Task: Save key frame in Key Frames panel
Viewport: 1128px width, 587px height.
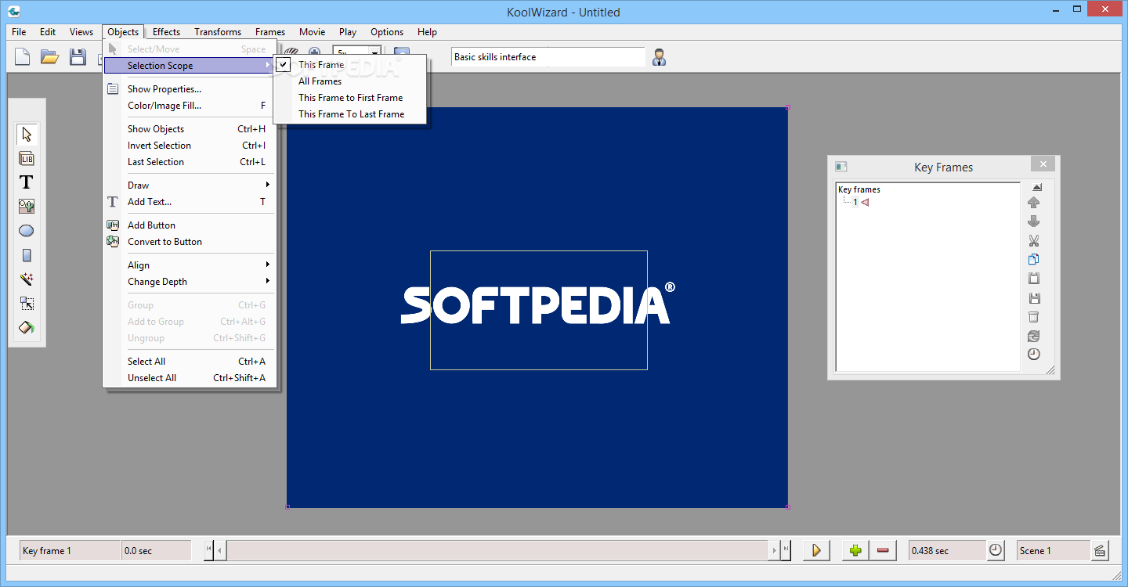Action: 1034,297
